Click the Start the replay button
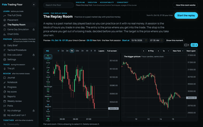 186,15
